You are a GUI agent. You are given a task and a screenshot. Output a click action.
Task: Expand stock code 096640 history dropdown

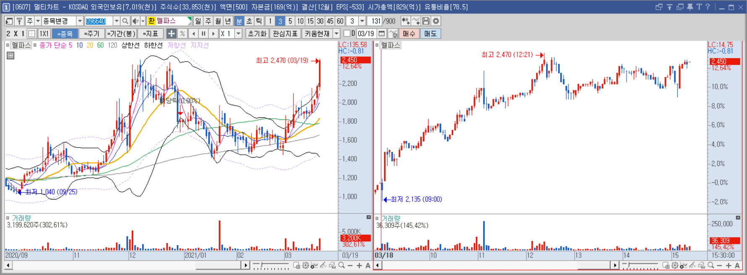[116, 21]
